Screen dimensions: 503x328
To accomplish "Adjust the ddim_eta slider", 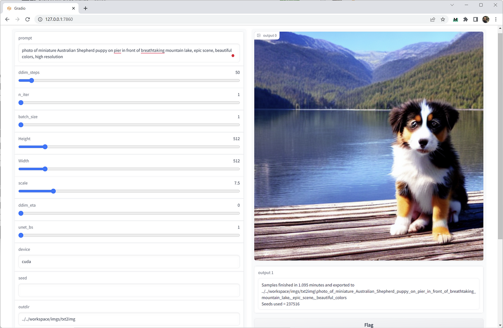I will pyautogui.click(x=129, y=213).
